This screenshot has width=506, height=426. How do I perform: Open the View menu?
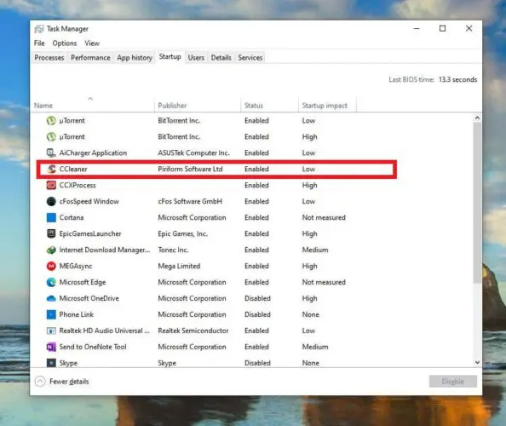point(92,43)
